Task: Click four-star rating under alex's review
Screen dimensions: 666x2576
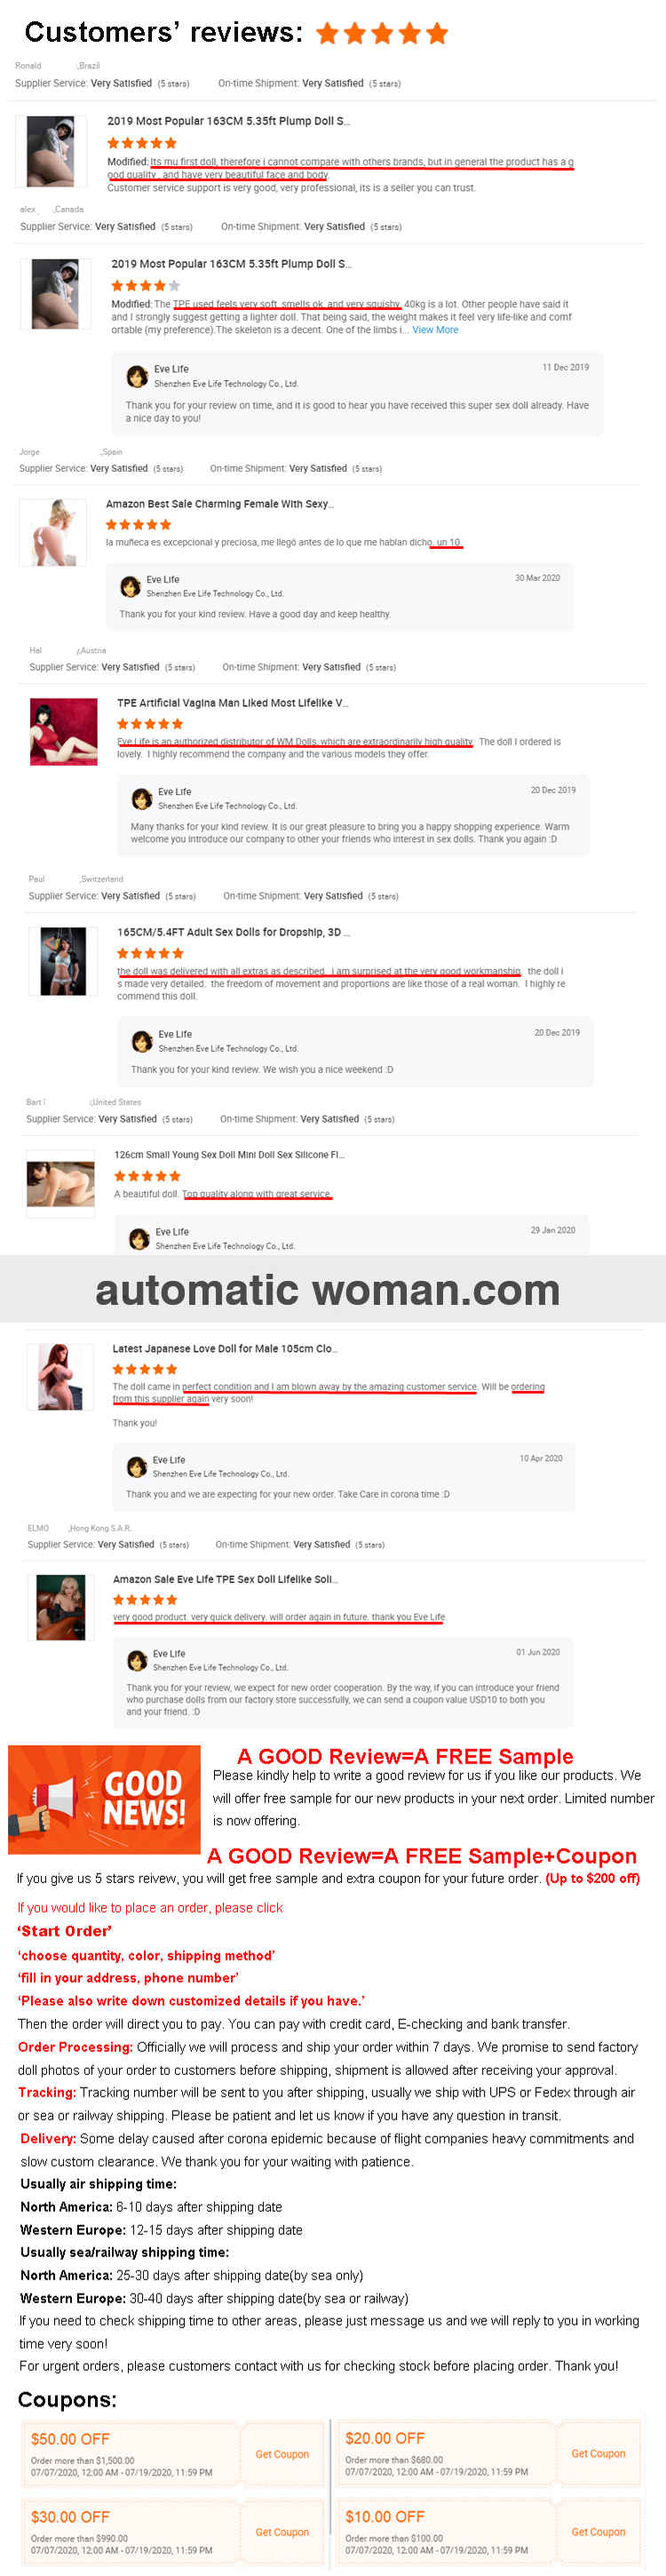Action: [x=145, y=286]
